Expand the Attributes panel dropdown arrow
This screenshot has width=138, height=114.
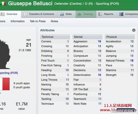134,30
